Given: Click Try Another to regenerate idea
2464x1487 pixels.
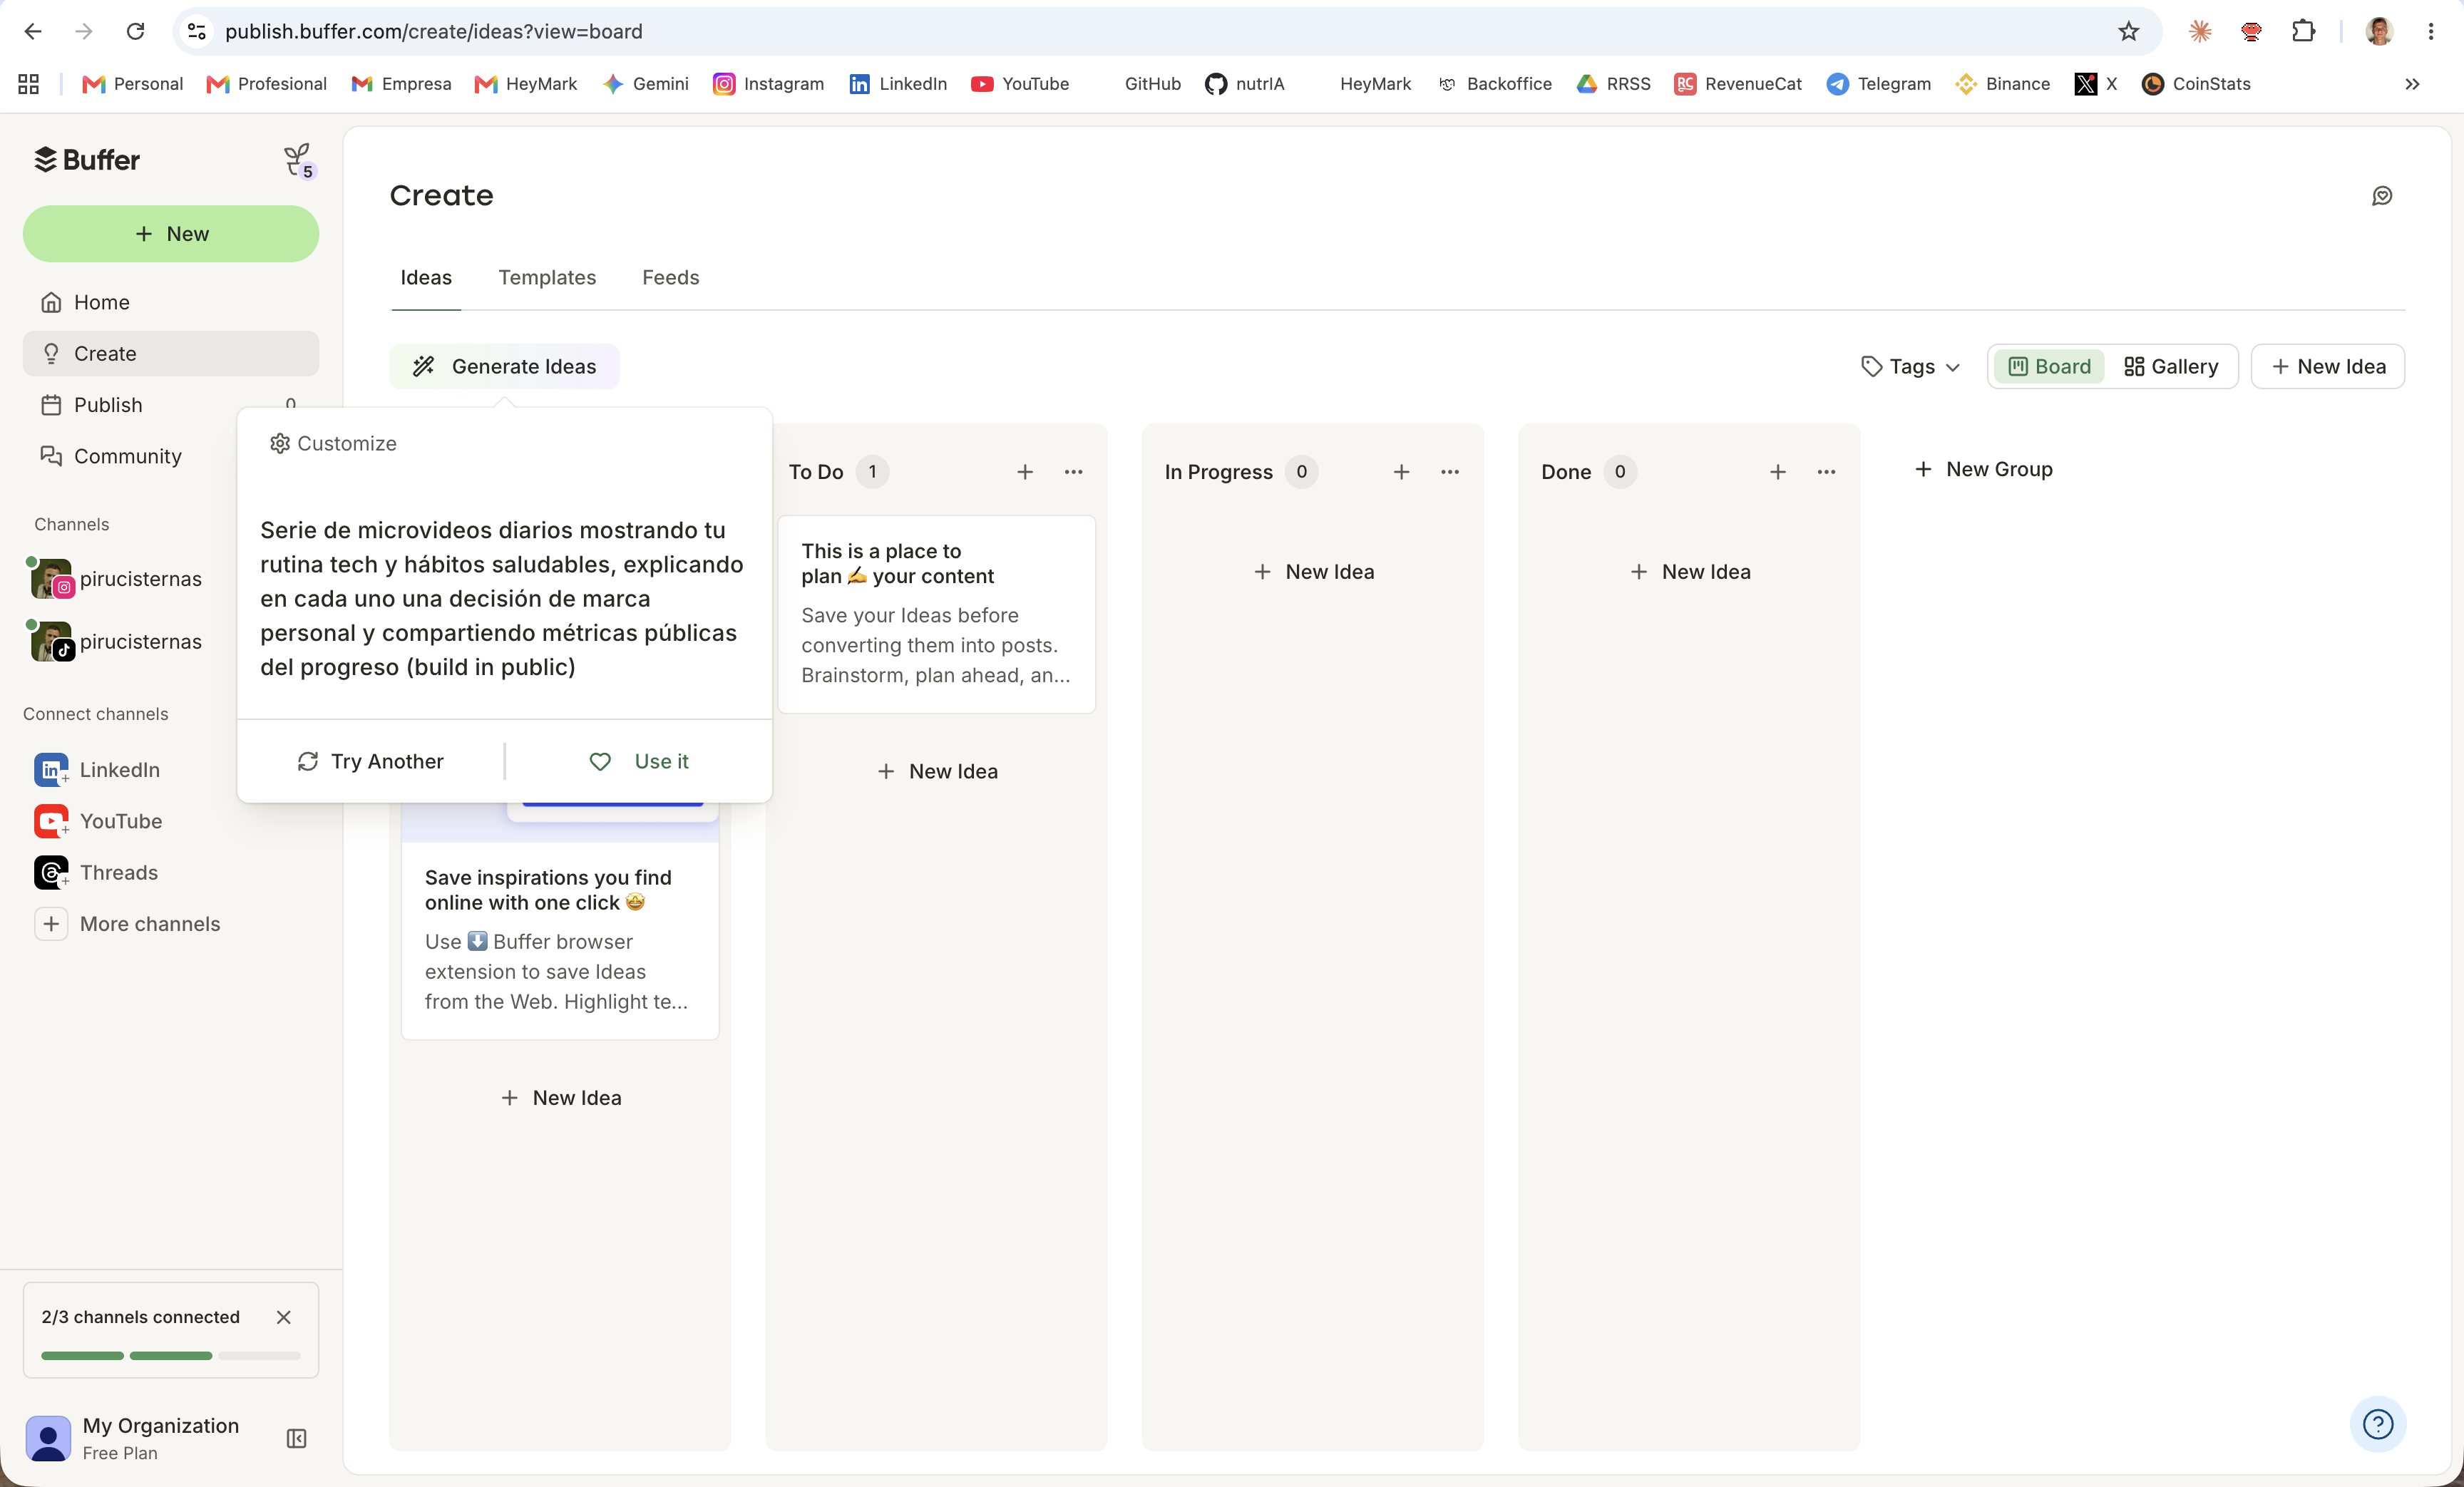Looking at the screenshot, I should [x=371, y=761].
